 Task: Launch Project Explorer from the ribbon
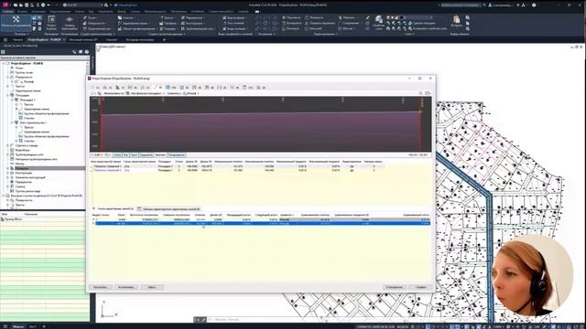(51, 23)
